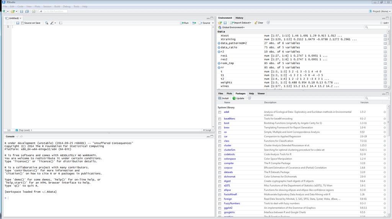Viewport: 392px width, 219px height.
Task: Open data_ratio using its blue circle icon
Action: 219,47
